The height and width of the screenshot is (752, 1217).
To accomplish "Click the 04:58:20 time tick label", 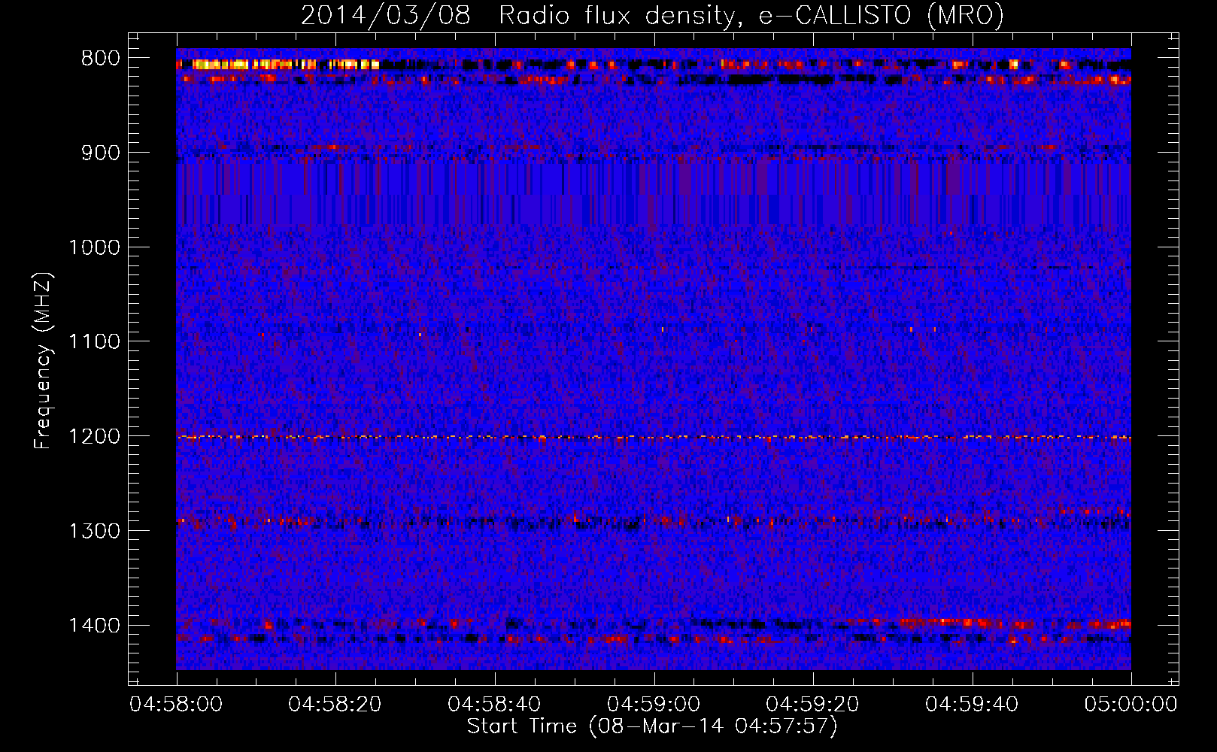I will click(335, 705).
